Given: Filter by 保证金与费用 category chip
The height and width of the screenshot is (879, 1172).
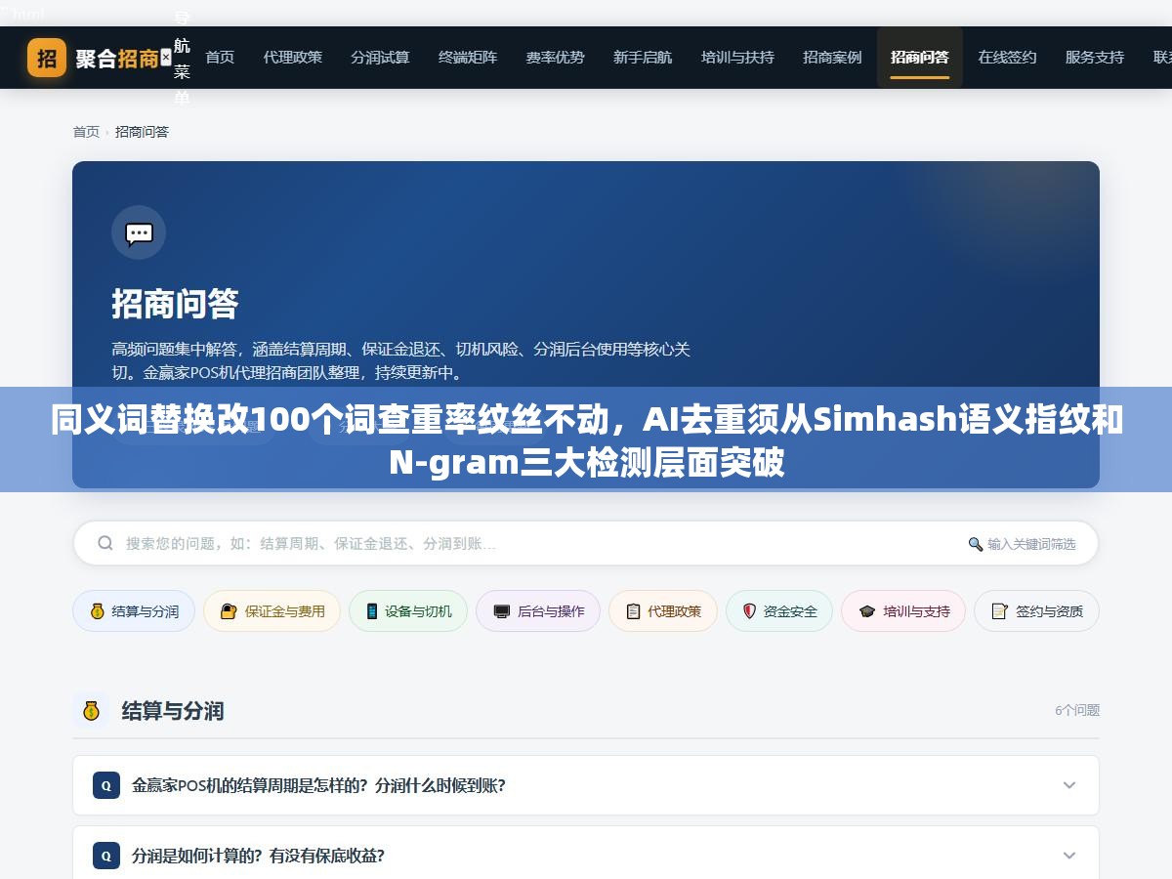Looking at the screenshot, I should click(x=272, y=611).
